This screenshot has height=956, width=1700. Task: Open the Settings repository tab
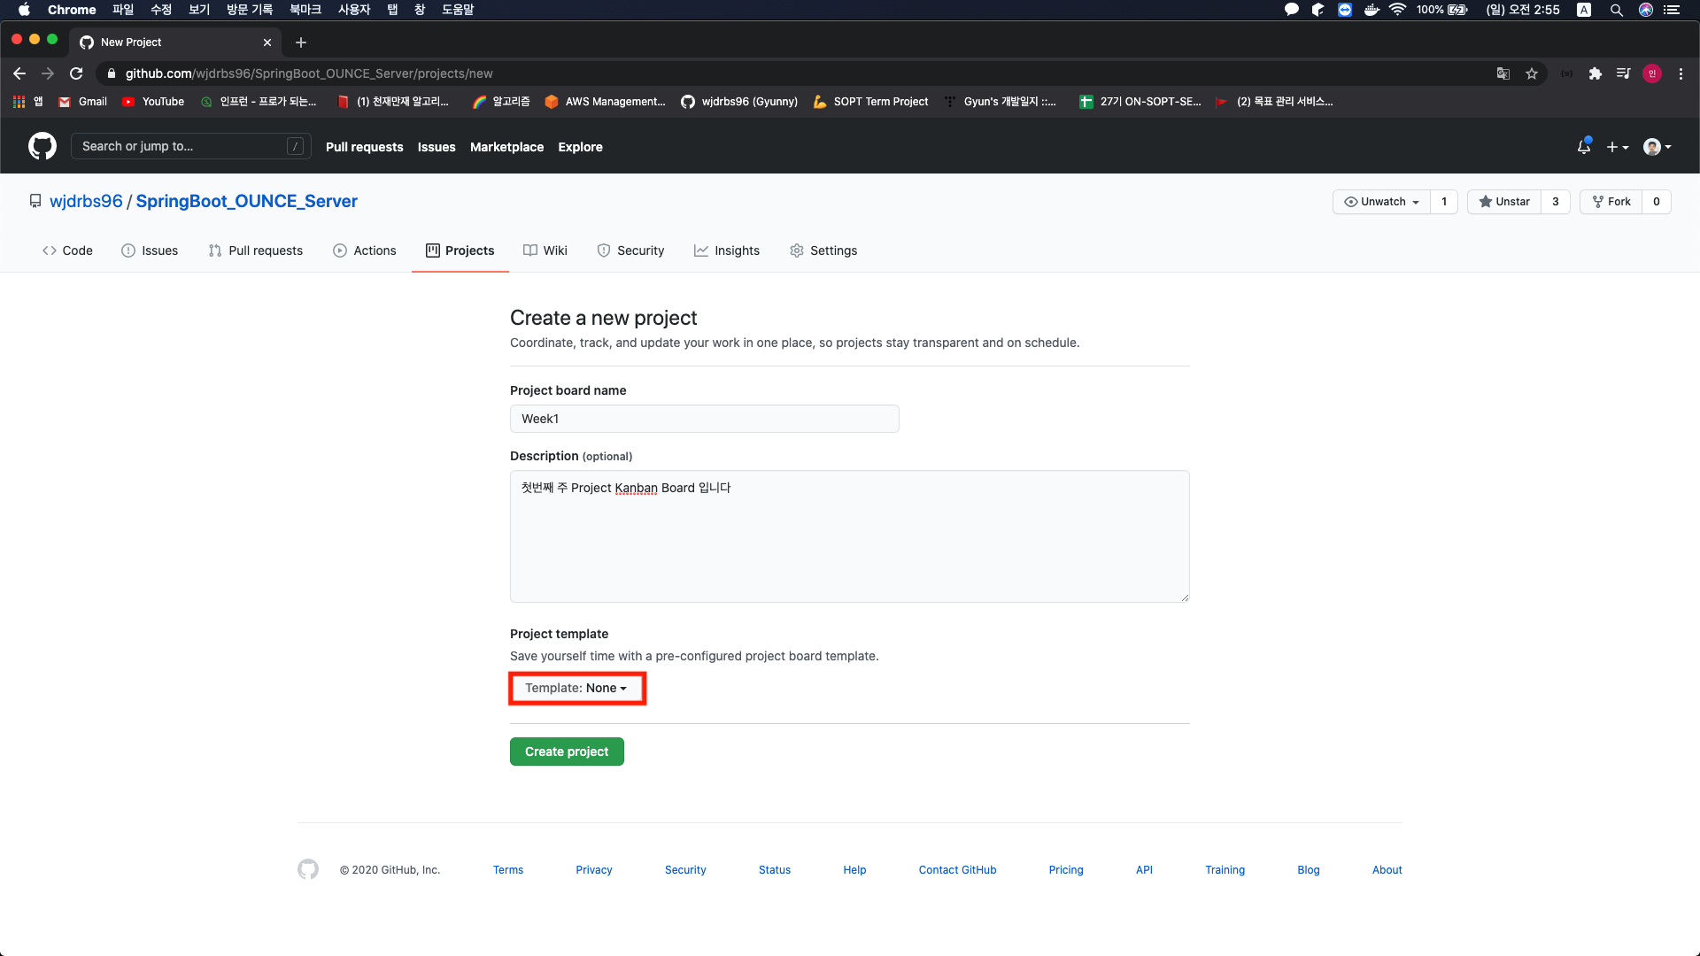click(x=823, y=251)
